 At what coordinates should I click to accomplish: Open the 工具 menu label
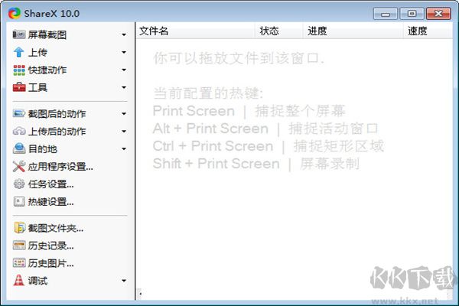(x=37, y=87)
